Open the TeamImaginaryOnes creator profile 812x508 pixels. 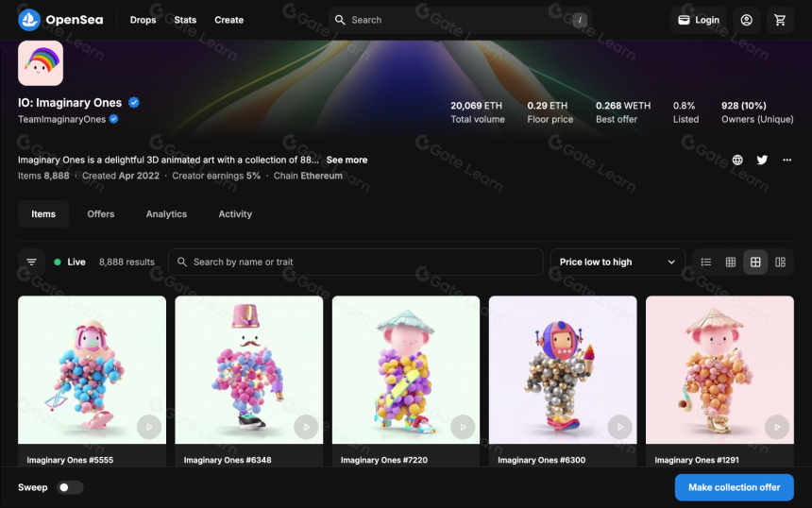pos(61,119)
